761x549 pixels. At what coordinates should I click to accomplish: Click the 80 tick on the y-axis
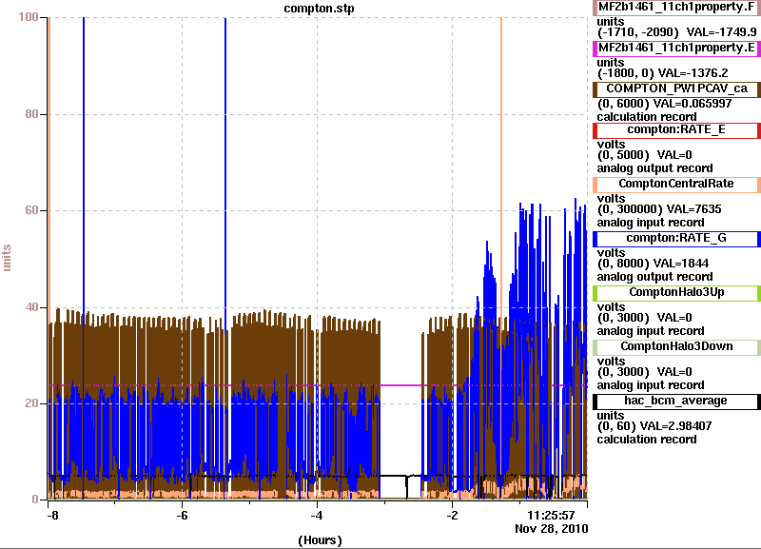pyautogui.click(x=31, y=114)
